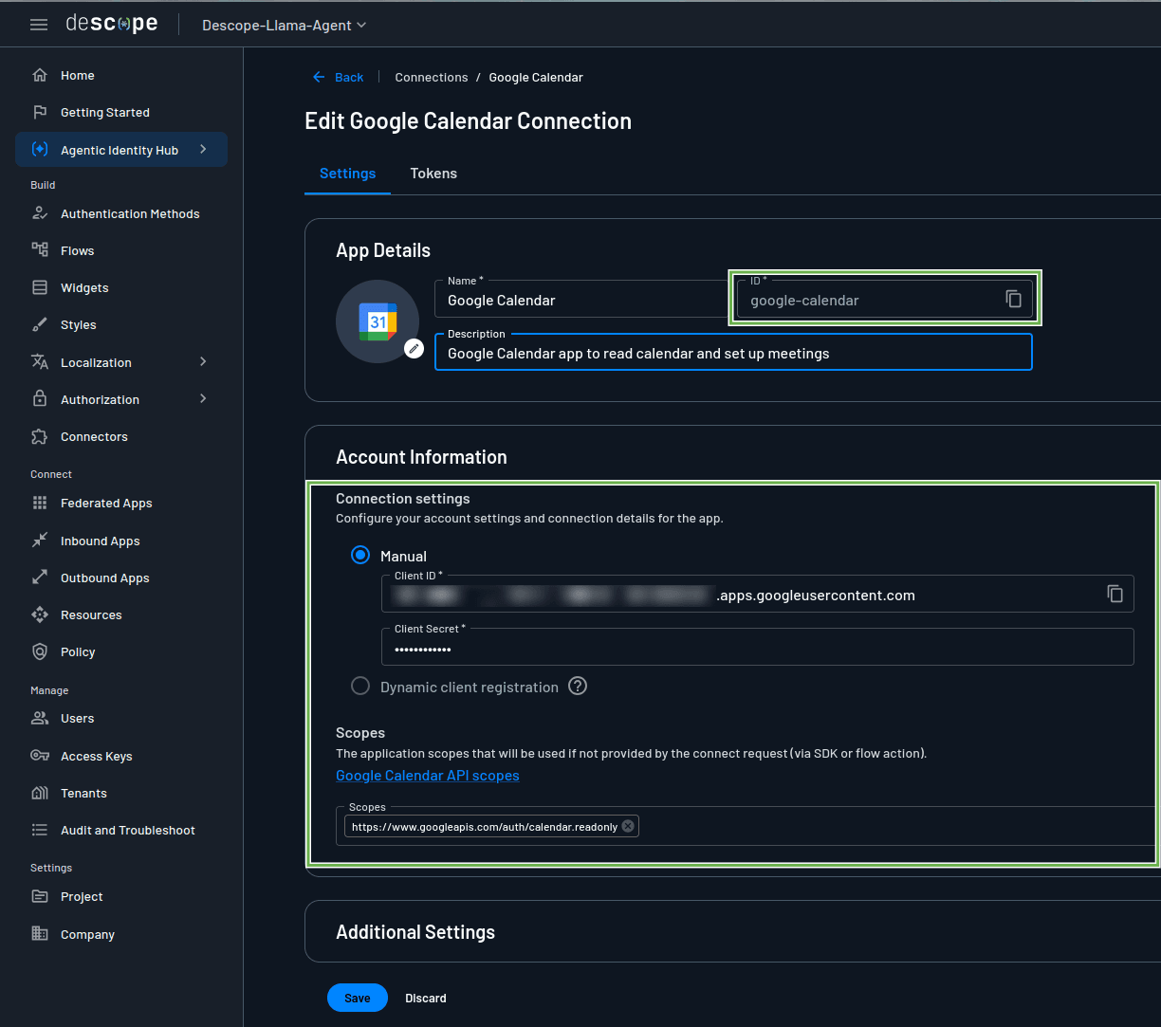Go to Flows page
Viewport: 1161px width, 1027px height.
pos(121,250)
